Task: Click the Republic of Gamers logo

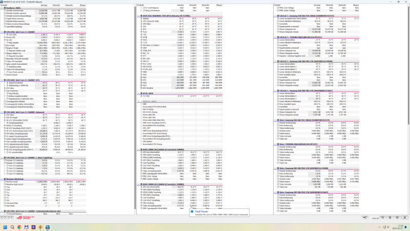Action: click(x=25, y=217)
